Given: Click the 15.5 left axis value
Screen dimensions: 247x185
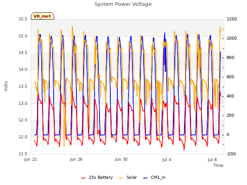Looking at the screenshot, I should pos(23,19).
